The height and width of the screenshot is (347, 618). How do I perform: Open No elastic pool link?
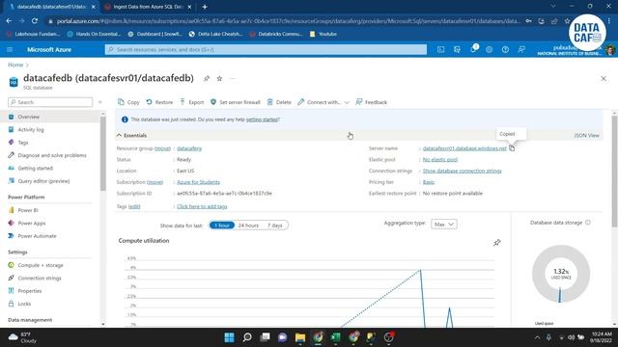[x=440, y=159]
